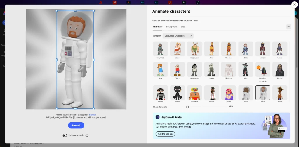Select the Wrestler character

[194, 93]
